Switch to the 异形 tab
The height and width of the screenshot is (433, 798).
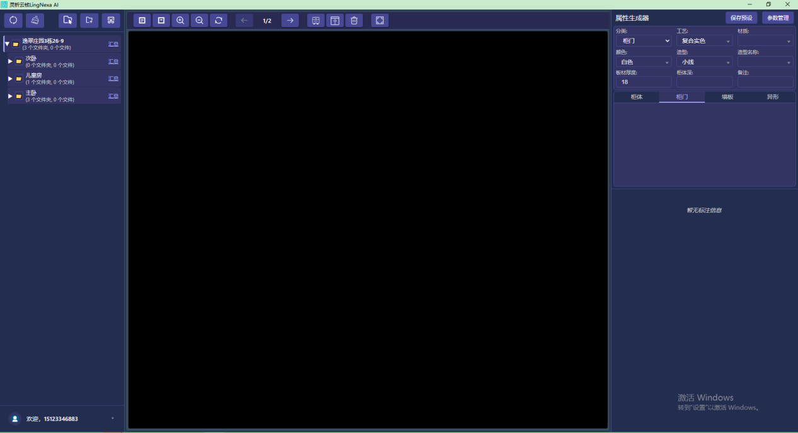[x=773, y=97]
